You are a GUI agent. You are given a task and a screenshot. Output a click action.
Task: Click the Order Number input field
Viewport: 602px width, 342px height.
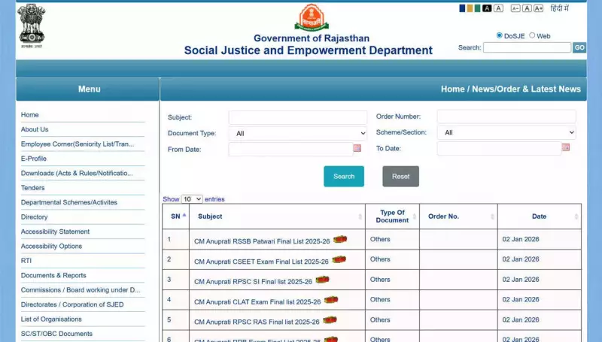pos(506,117)
